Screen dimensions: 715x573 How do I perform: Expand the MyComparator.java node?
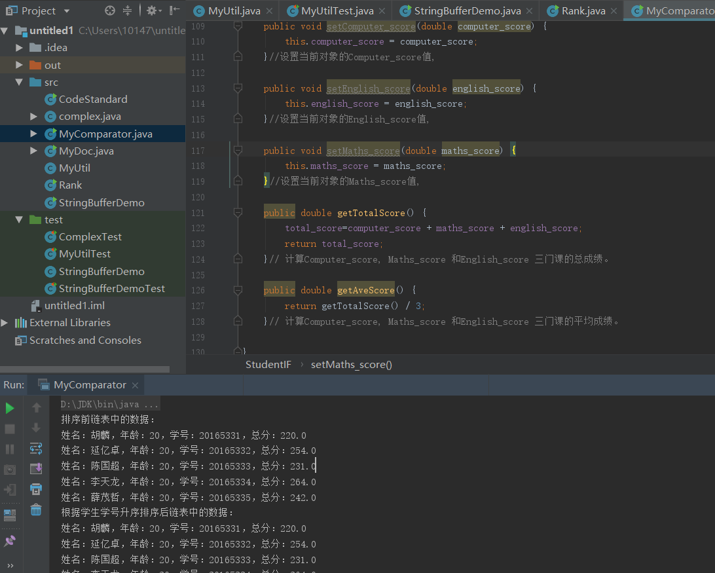(x=33, y=134)
